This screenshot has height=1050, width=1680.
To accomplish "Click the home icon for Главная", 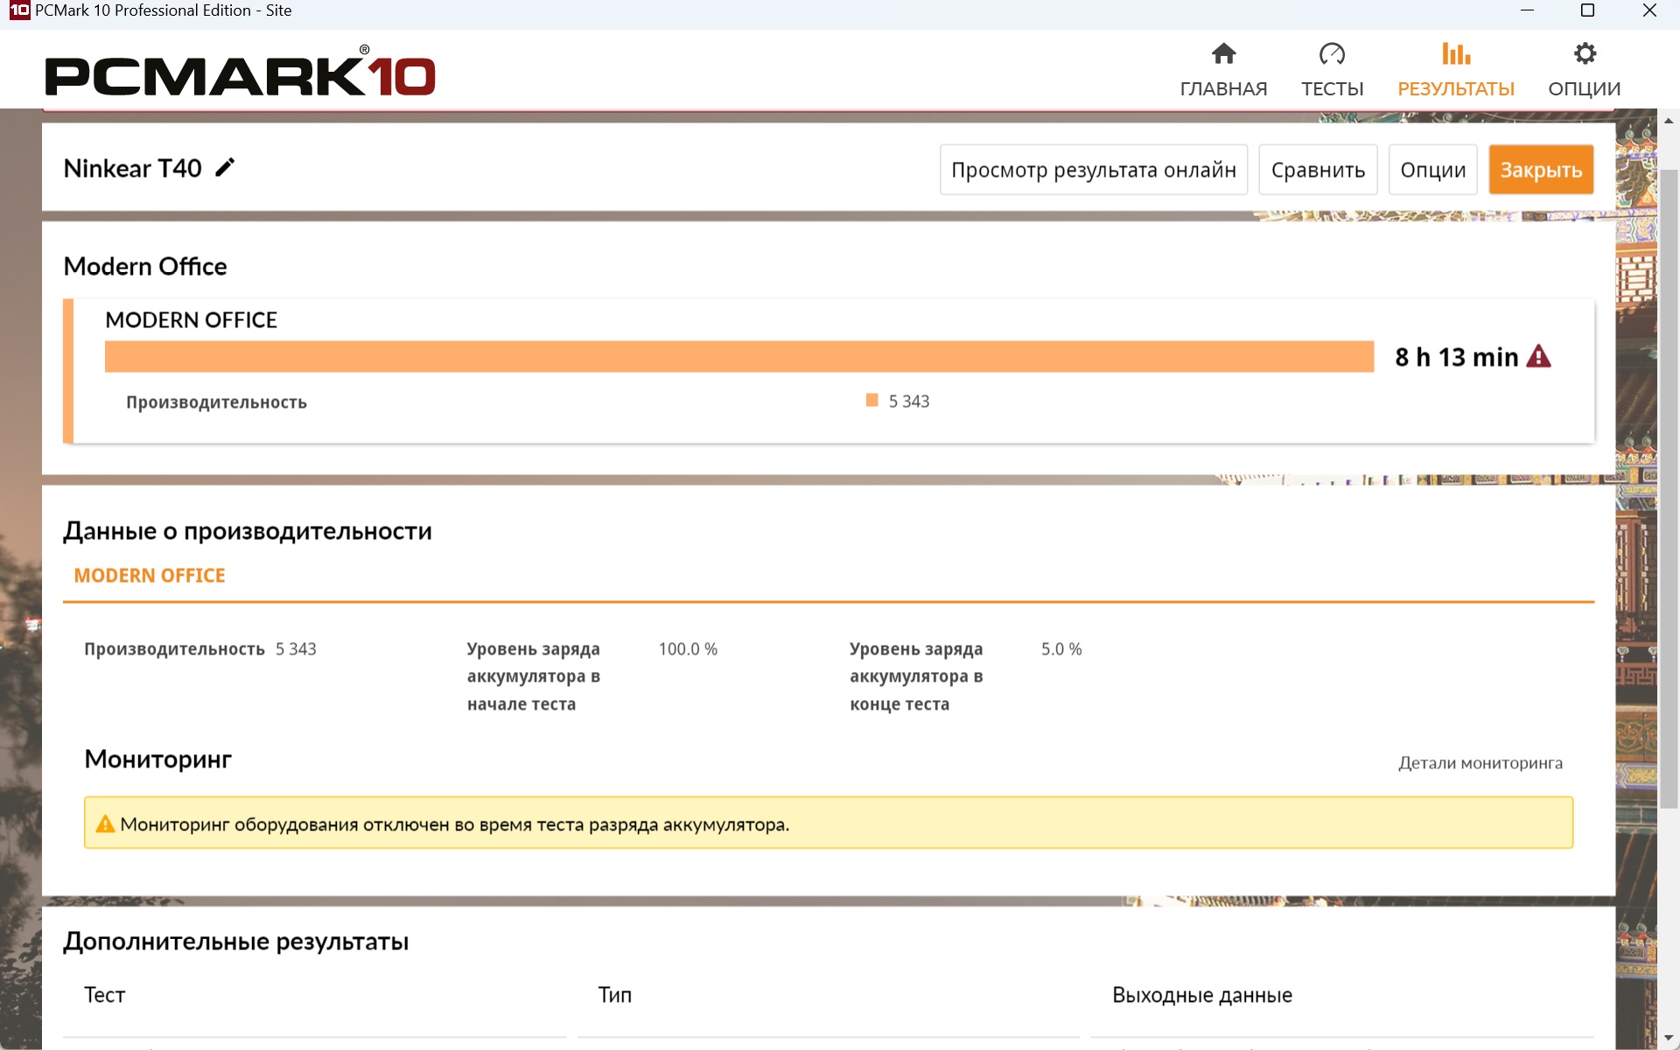I will [x=1223, y=54].
